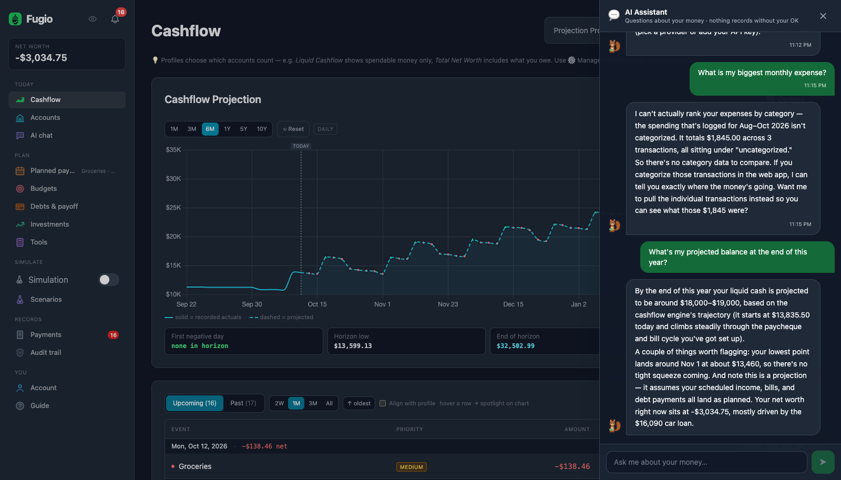Open the Budgets page
Screen dimensions: 841x480
tap(67, 189)
